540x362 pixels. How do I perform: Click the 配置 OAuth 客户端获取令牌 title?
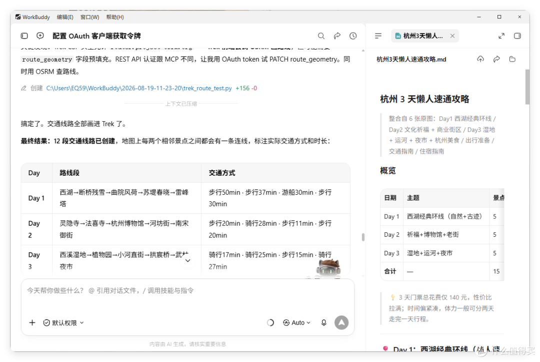96,36
